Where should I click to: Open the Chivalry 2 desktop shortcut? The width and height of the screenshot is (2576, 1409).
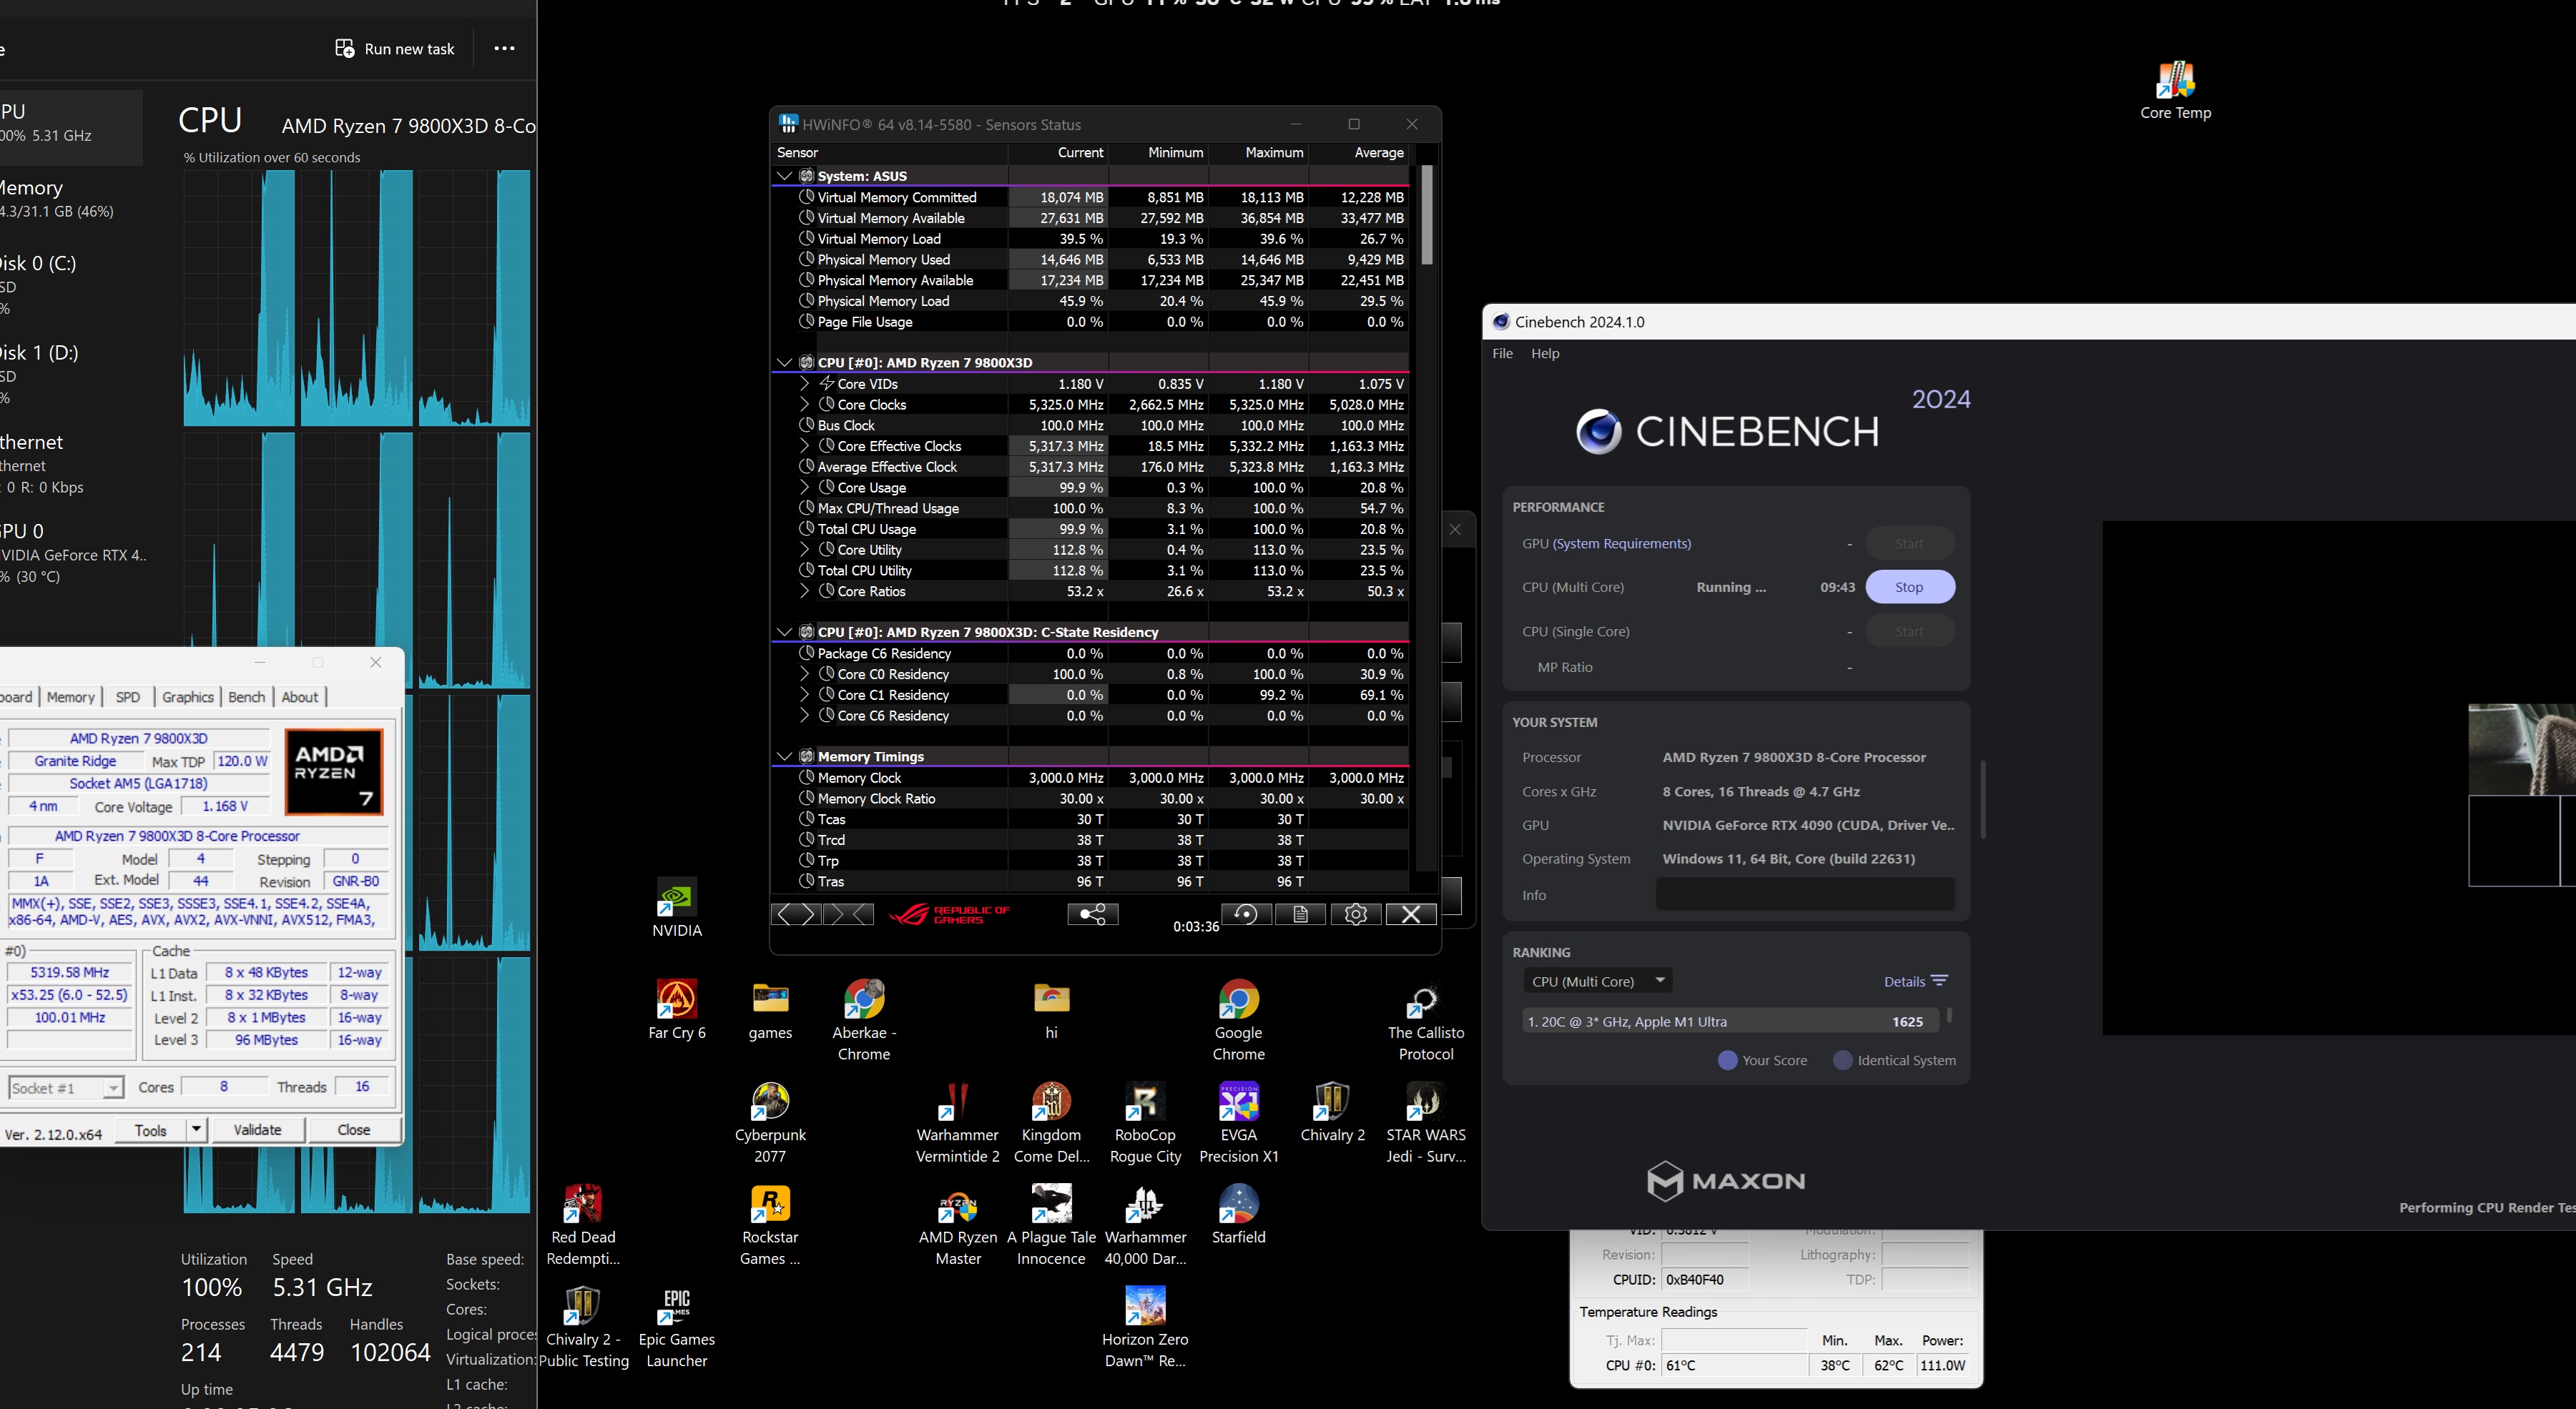click(1332, 1111)
